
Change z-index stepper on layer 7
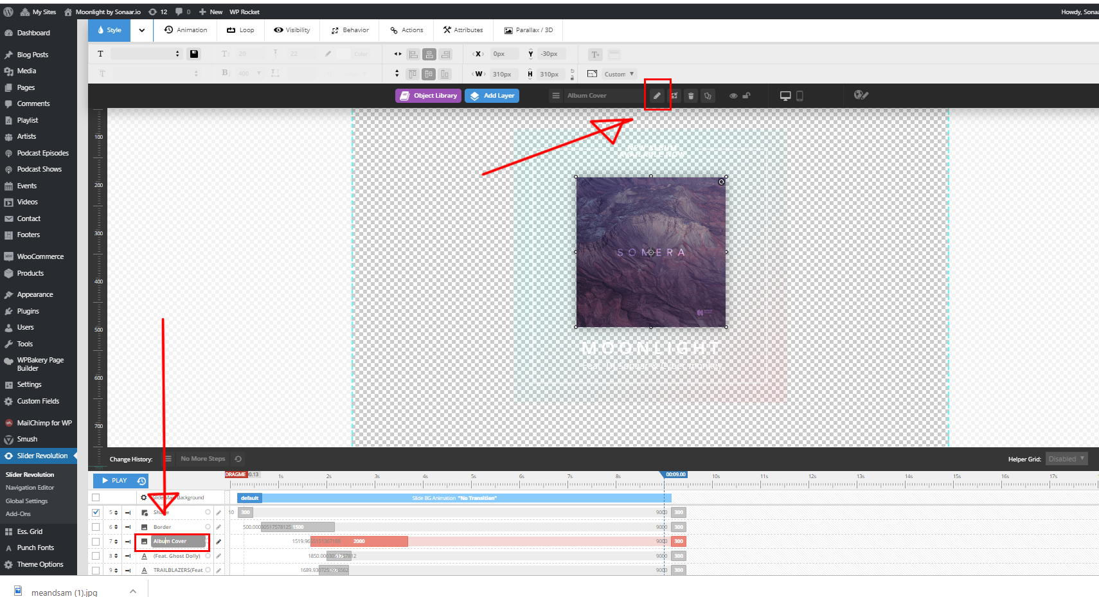[116, 542]
